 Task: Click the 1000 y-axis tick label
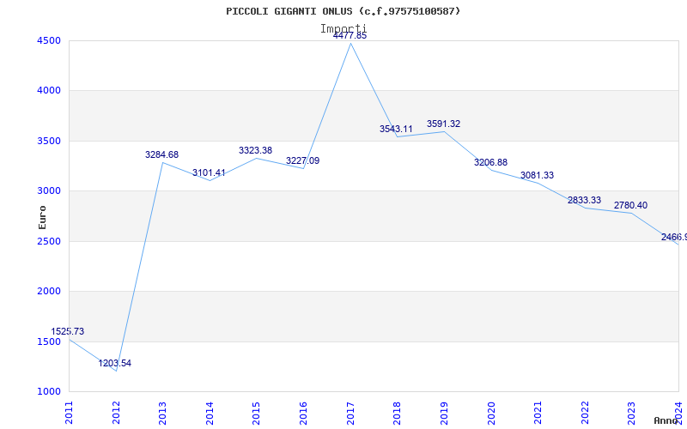(x=49, y=391)
